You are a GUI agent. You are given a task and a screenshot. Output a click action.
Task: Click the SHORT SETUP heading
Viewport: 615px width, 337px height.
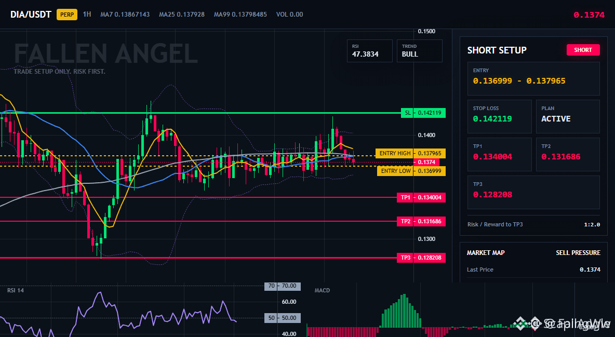[497, 50]
